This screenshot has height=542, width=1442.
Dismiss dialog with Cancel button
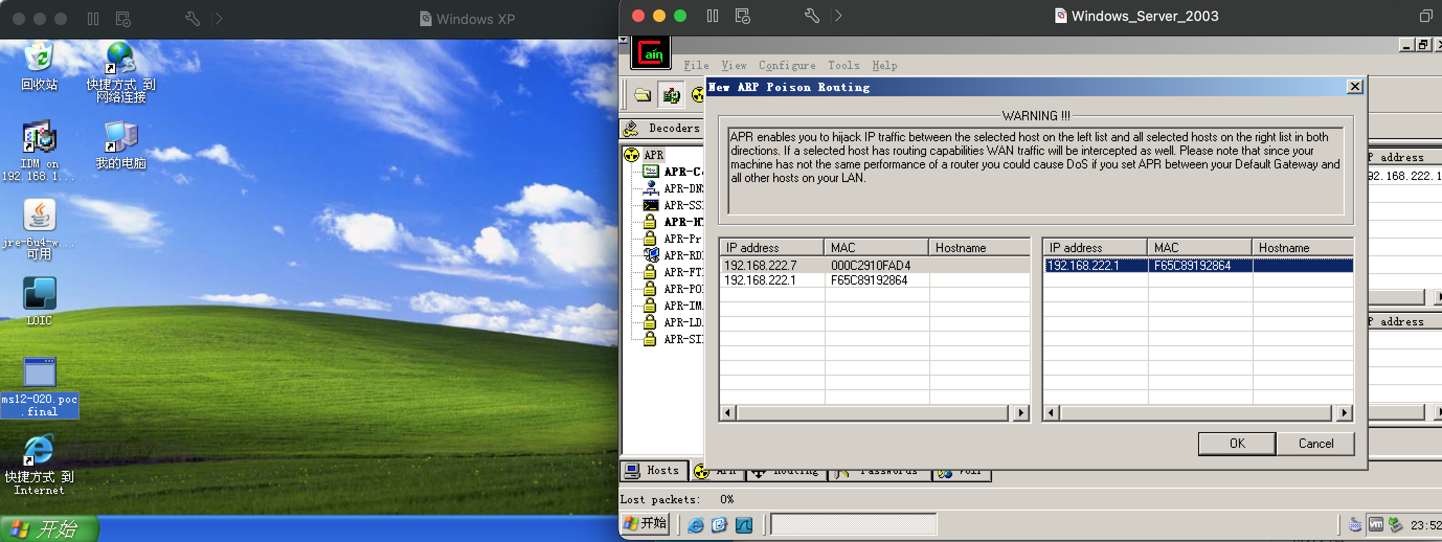pos(1315,444)
